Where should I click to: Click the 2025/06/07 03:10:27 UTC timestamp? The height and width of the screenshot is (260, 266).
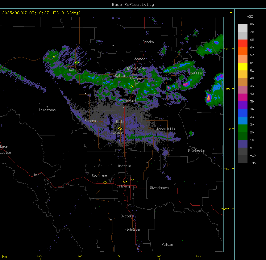click(31, 13)
